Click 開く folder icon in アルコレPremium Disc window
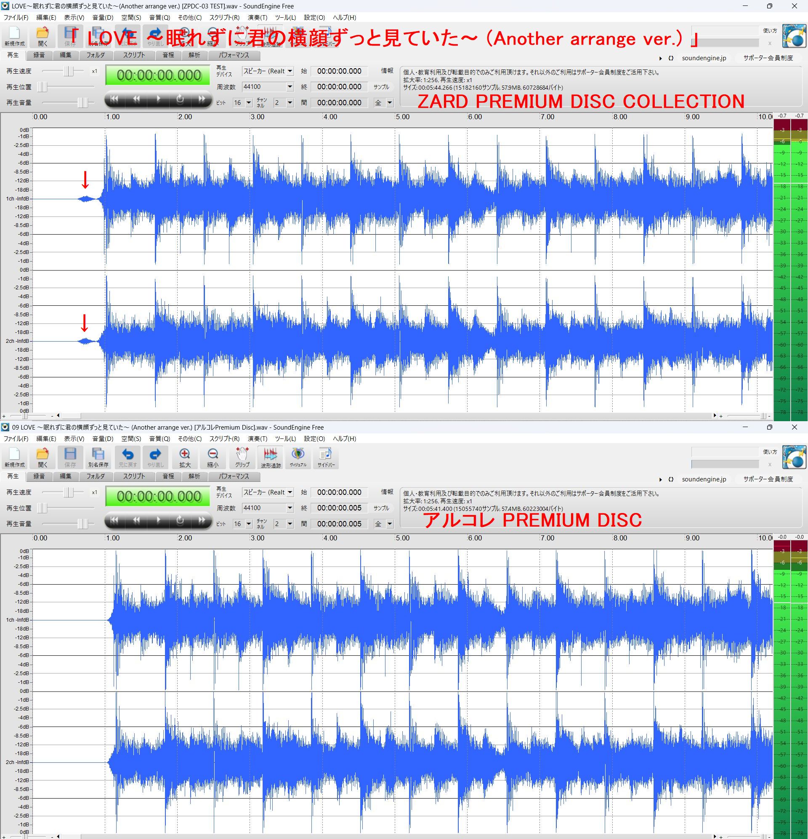 click(43, 457)
